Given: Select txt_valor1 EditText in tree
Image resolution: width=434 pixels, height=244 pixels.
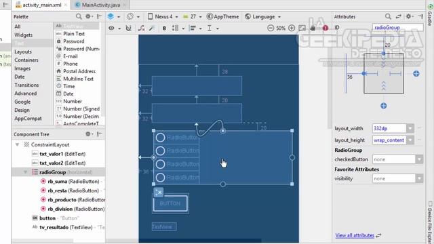Looking at the screenshot, I should pos(59,154).
